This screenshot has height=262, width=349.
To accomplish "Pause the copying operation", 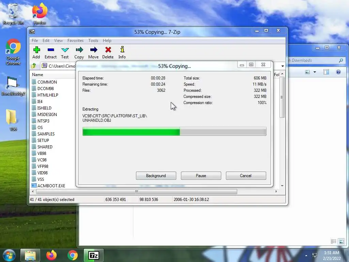I will point(201,176).
